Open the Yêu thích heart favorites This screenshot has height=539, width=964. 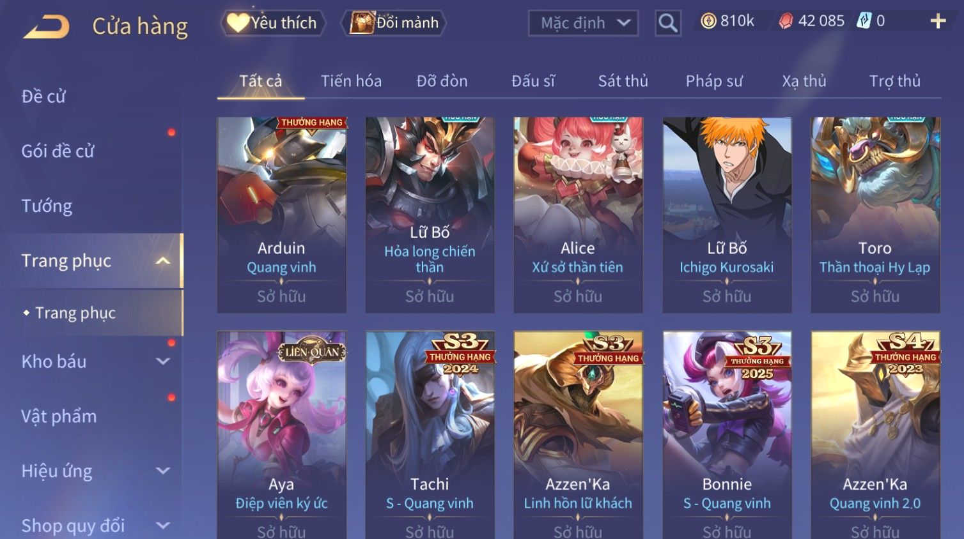273,23
